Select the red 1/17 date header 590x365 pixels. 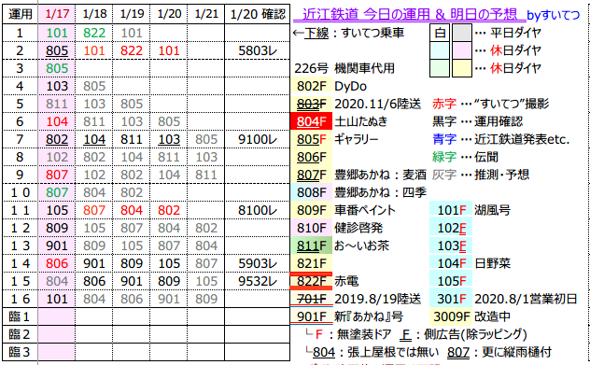point(57,14)
